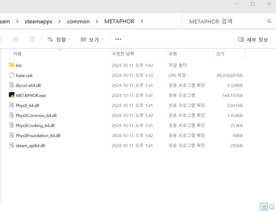Click the METAPHOR breadcrumb segment
The image size is (276, 211).
[x=119, y=22]
